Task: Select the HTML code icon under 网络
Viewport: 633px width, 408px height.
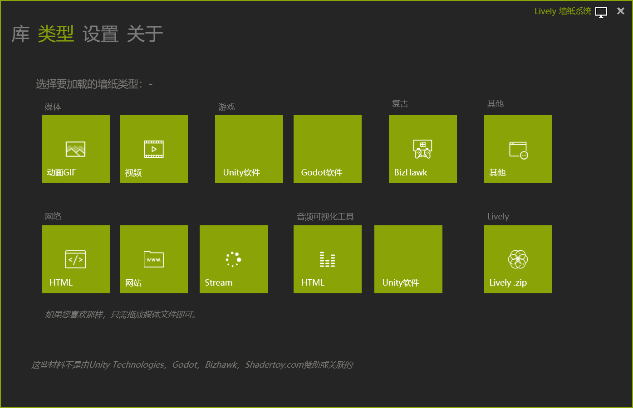Action: 75,259
